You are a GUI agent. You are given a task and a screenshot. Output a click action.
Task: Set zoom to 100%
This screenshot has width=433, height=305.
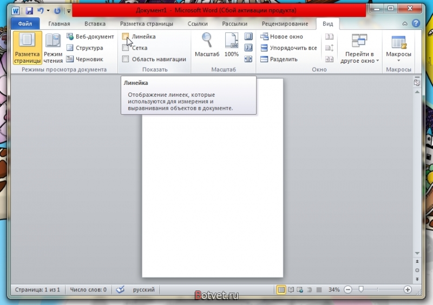coord(232,45)
